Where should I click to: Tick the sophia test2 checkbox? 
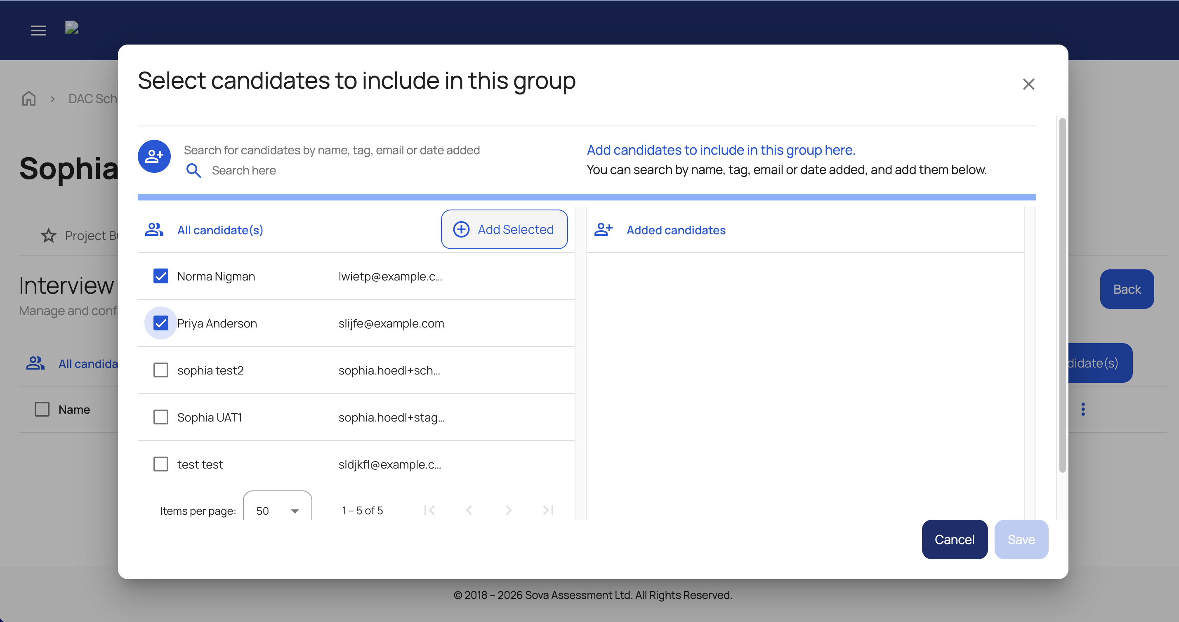pos(160,370)
